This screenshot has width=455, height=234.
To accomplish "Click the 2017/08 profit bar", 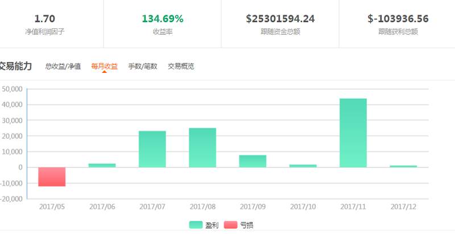I will 202,148.
